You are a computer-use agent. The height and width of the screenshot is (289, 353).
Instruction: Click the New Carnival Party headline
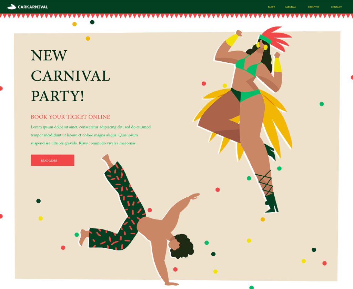coord(70,75)
